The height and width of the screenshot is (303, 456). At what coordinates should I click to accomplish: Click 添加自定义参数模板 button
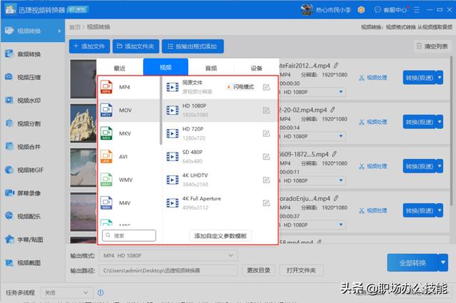click(220, 236)
